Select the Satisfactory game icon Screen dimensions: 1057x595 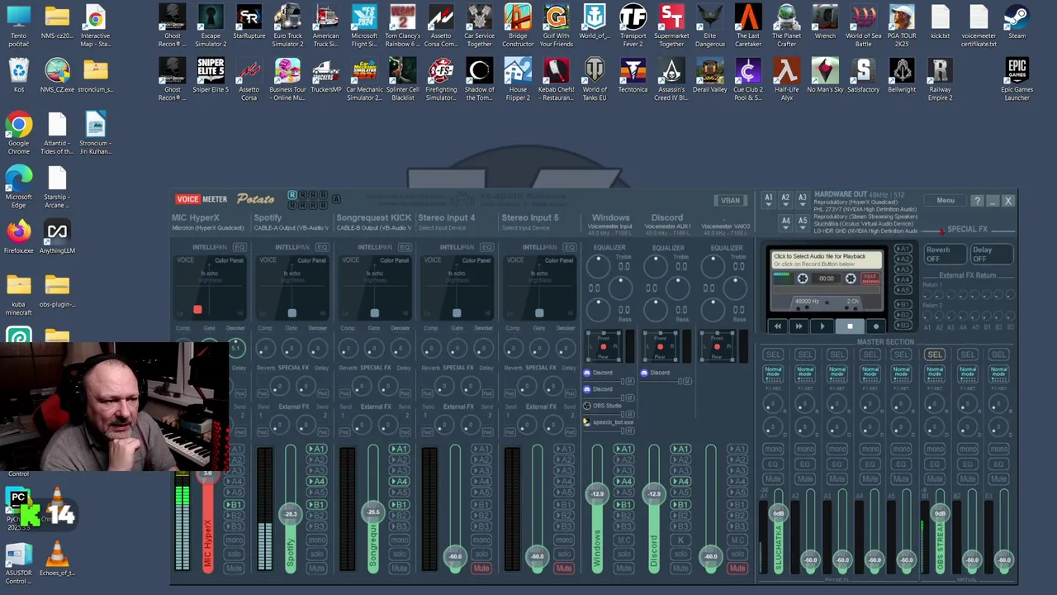pos(863,76)
